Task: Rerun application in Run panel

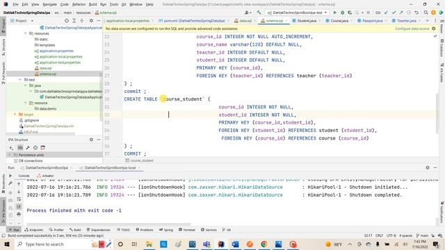Action: (10, 176)
